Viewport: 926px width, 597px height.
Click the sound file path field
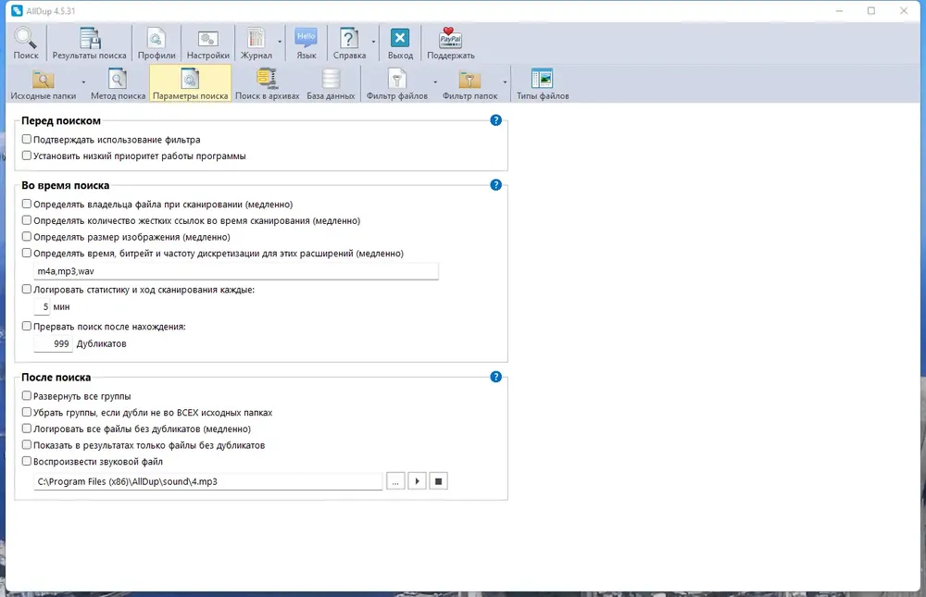[207, 481]
